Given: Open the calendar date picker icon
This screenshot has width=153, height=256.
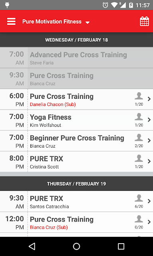Looking at the screenshot, I should click(144, 21).
